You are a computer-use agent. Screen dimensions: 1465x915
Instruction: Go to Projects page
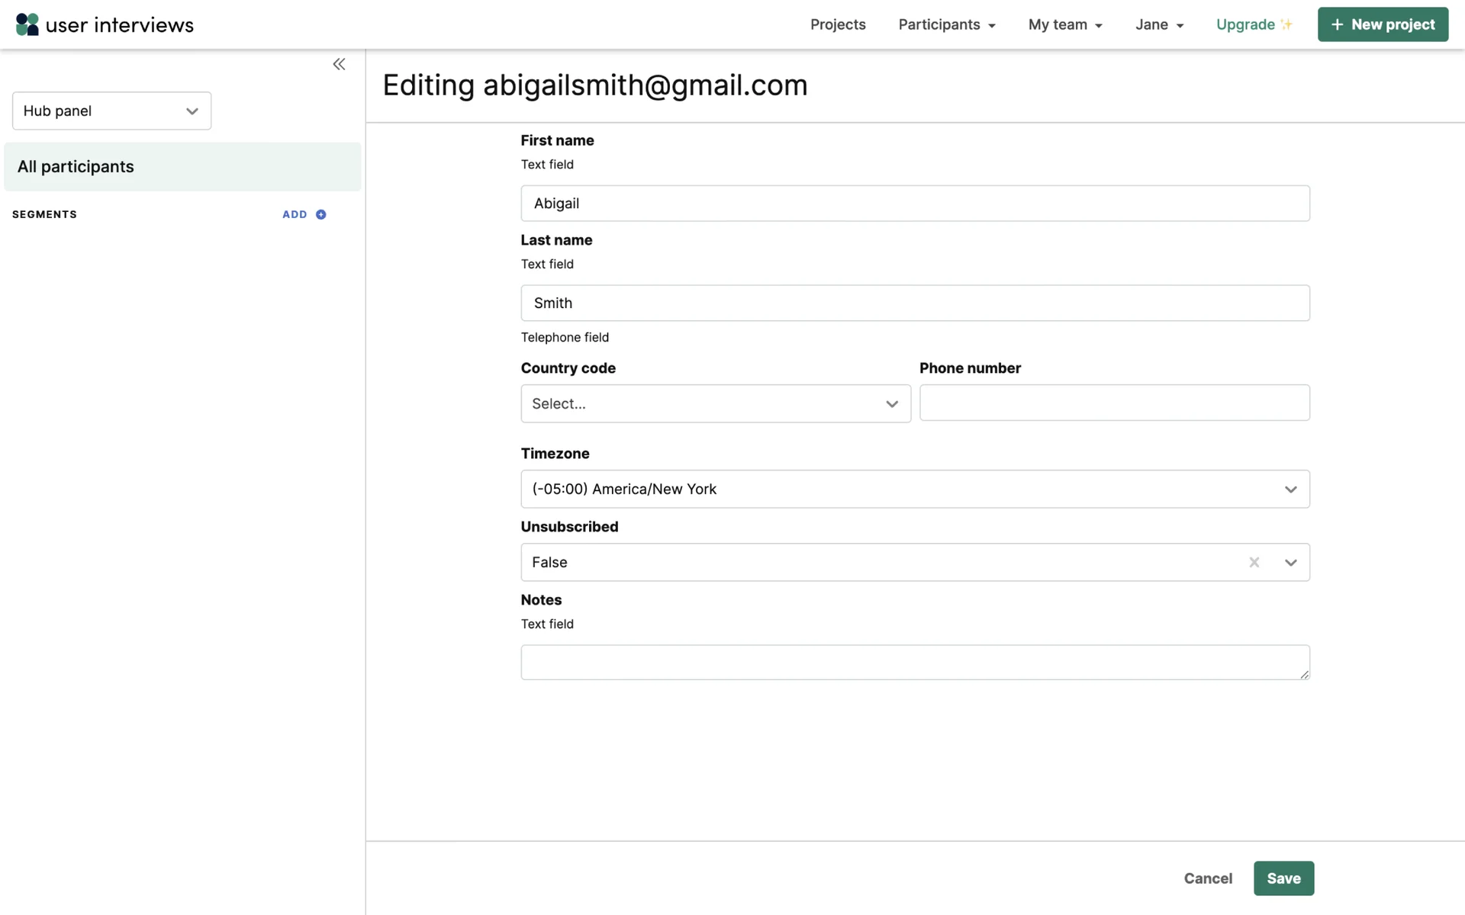point(837,24)
